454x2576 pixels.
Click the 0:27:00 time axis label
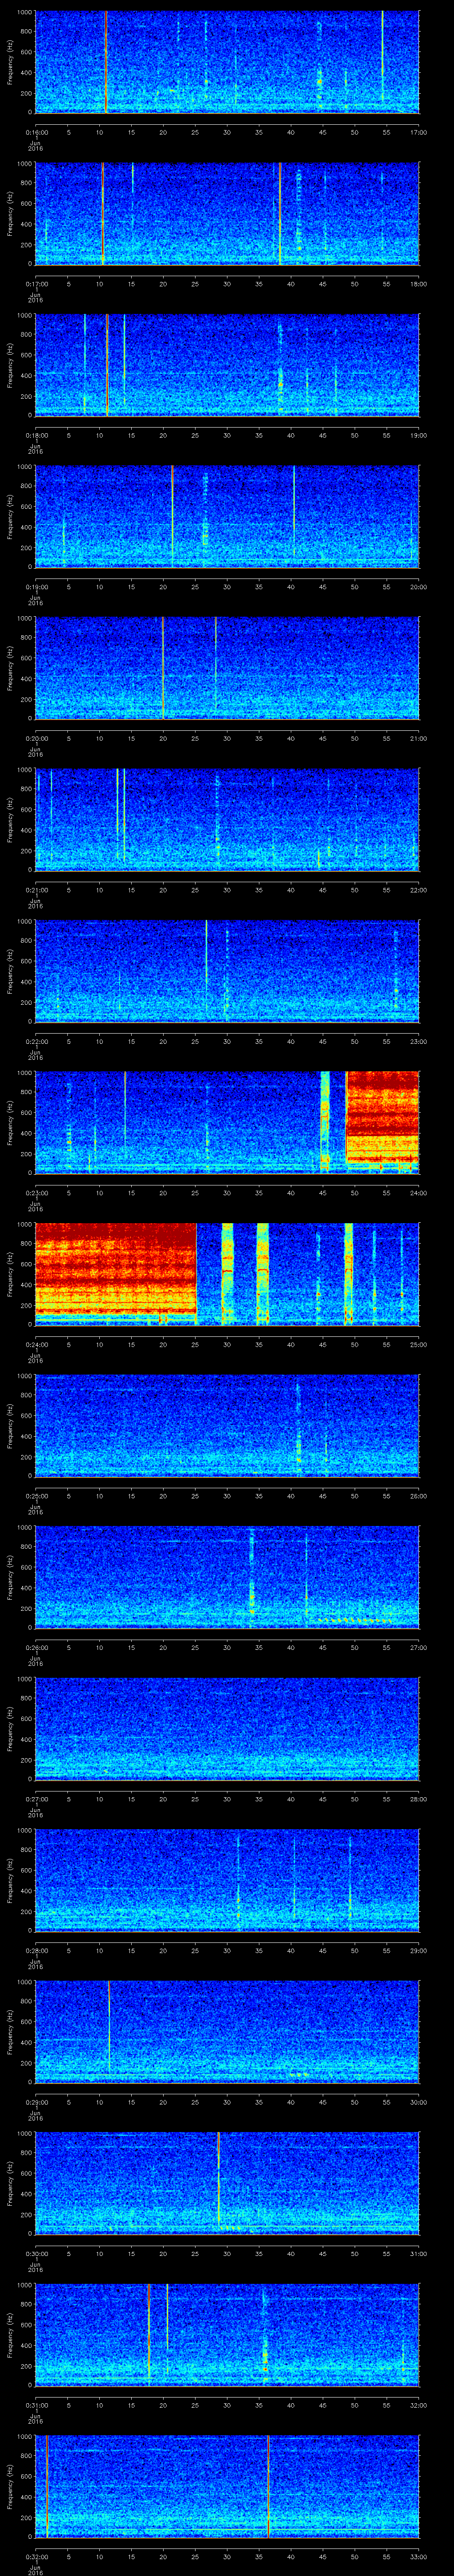coord(36,1799)
